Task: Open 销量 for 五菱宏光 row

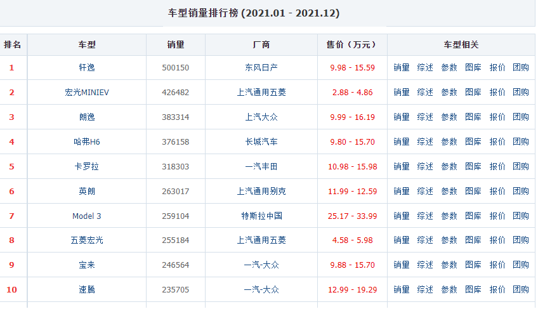Action: pyautogui.click(x=402, y=240)
